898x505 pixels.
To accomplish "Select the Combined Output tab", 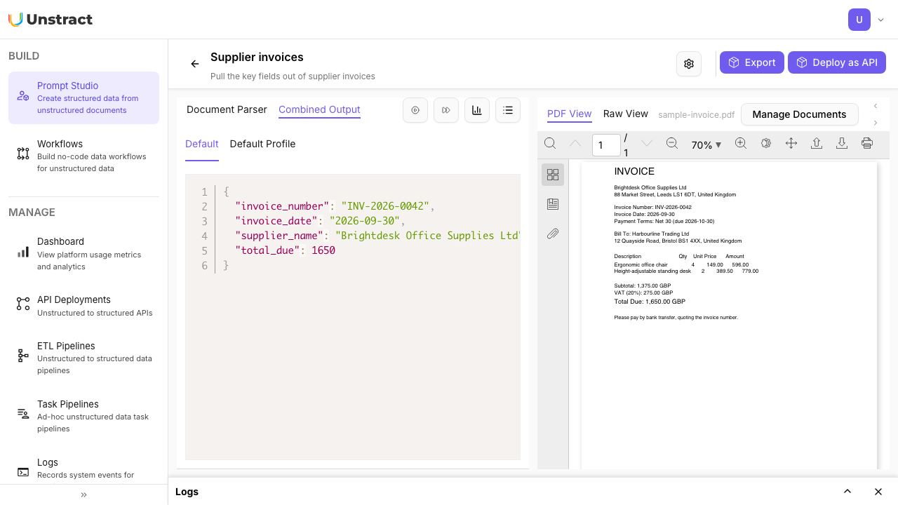I will click(319, 109).
